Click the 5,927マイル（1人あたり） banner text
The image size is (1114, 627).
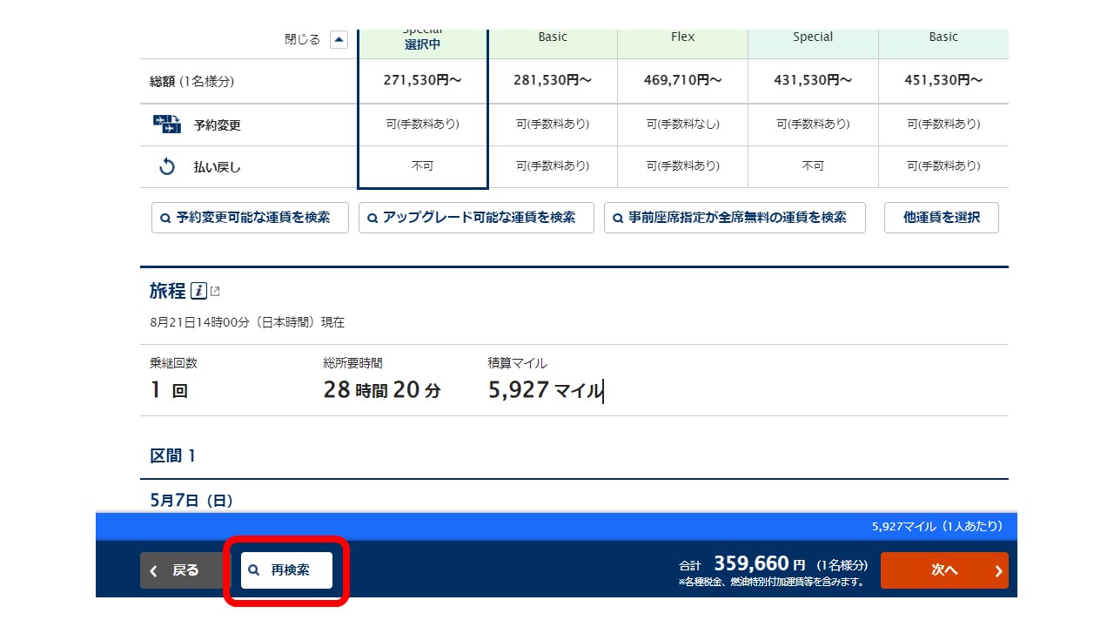[937, 527]
